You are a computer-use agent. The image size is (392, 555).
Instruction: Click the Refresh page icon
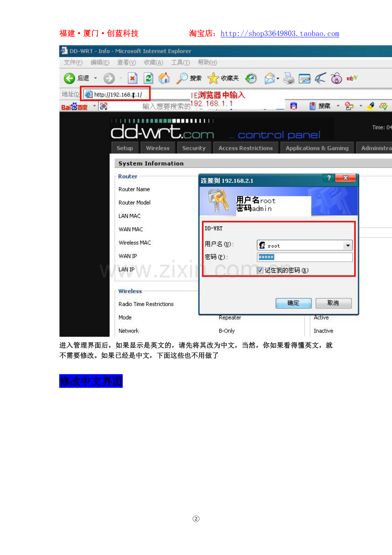coord(148,78)
